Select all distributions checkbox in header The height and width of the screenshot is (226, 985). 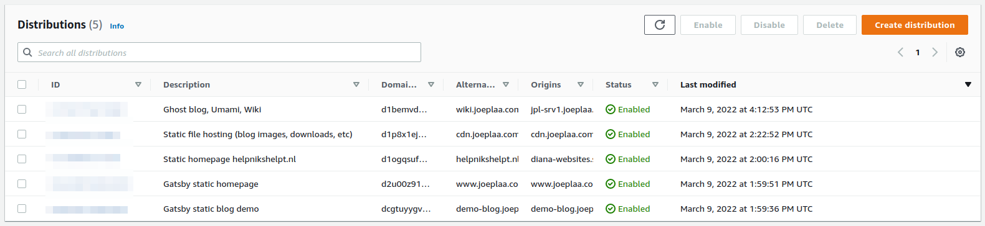pos(22,84)
